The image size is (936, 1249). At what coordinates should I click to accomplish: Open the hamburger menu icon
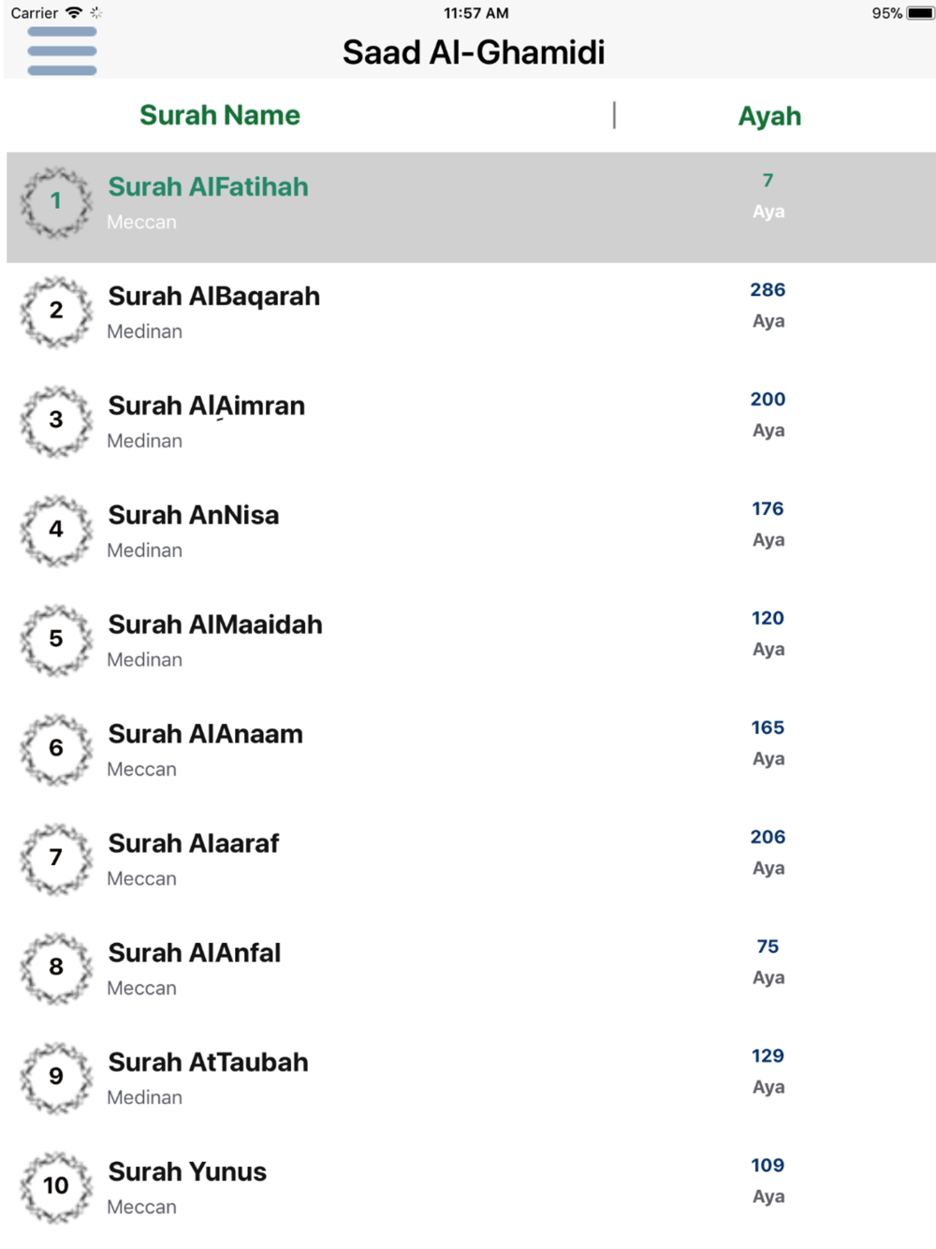(62, 51)
